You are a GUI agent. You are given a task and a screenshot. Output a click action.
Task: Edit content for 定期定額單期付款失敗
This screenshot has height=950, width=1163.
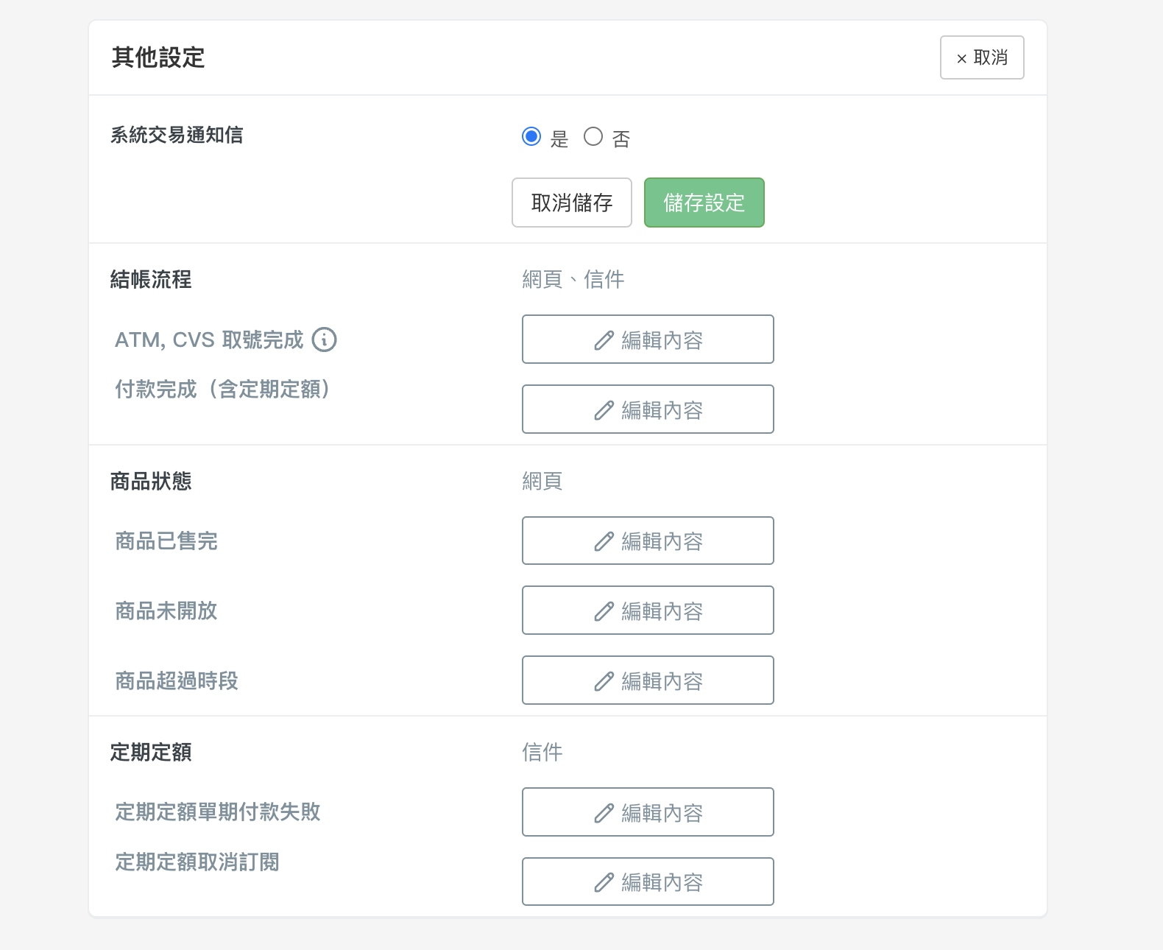point(648,812)
